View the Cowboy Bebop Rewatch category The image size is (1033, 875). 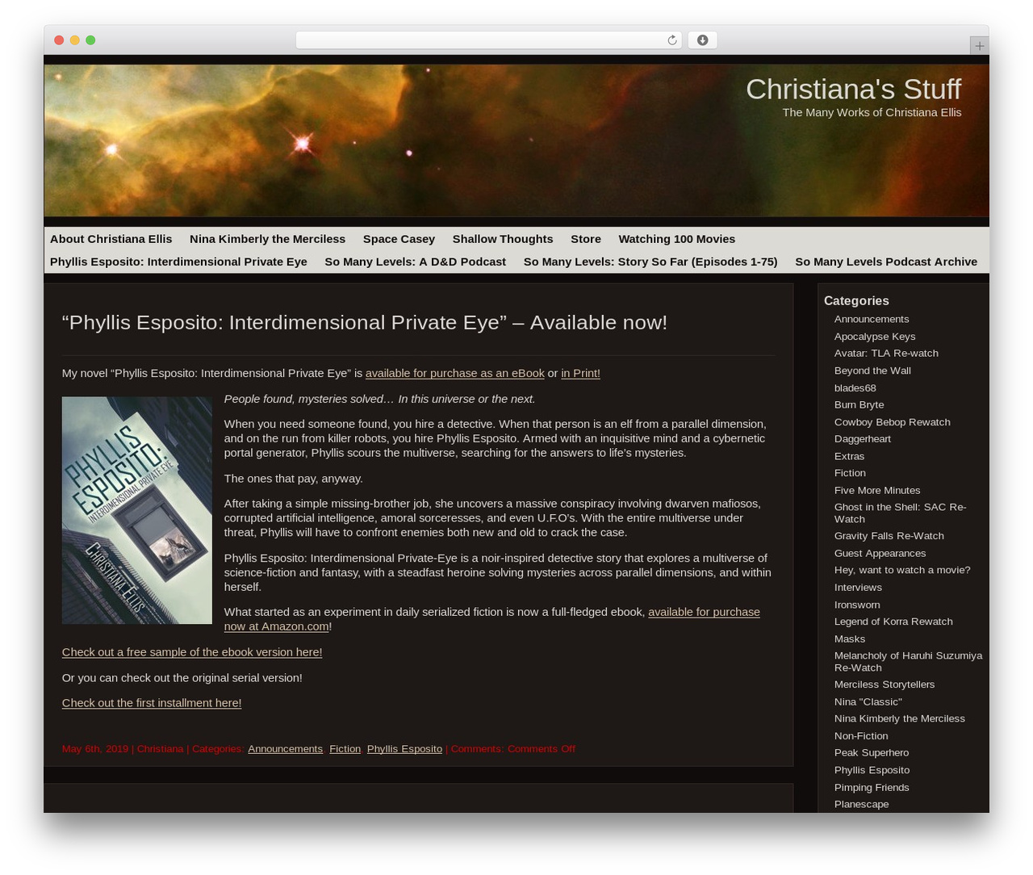point(893,422)
